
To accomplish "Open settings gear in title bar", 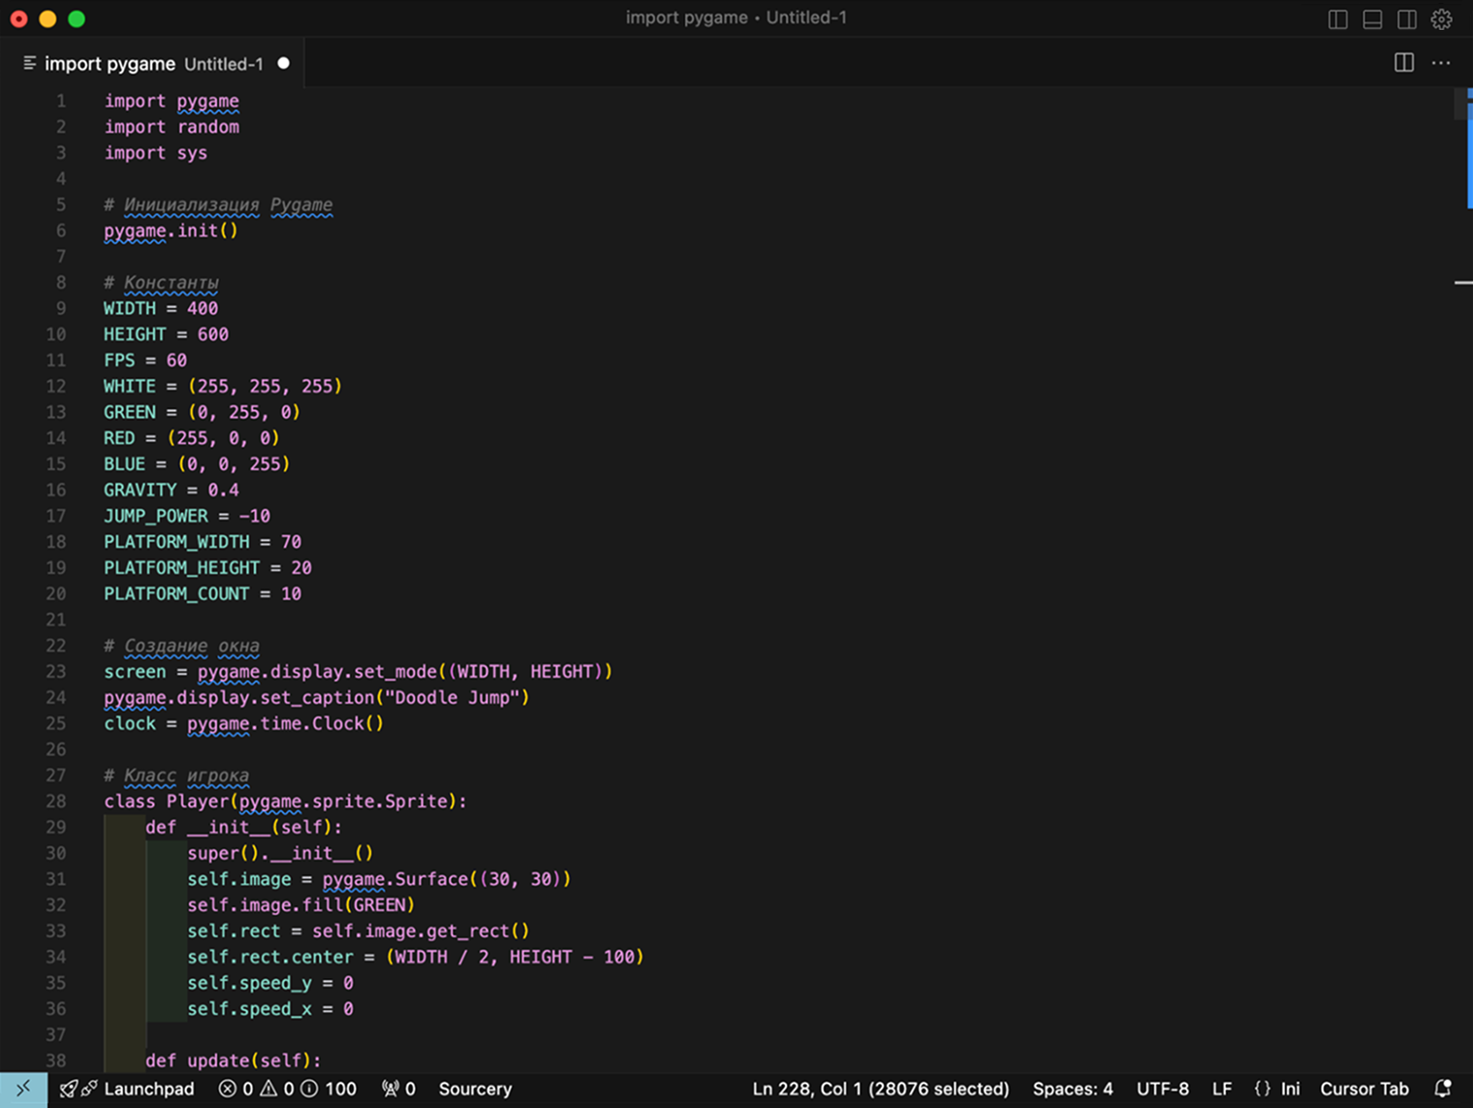I will pyautogui.click(x=1442, y=19).
